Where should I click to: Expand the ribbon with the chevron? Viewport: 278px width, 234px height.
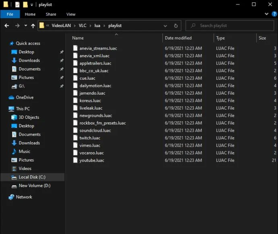click(x=266, y=14)
